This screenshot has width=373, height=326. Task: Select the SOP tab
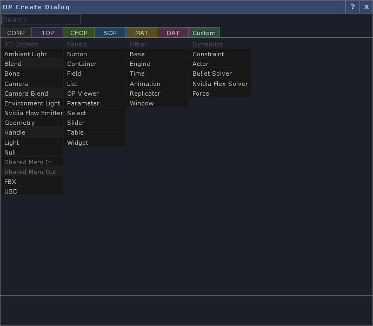pyautogui.click(x=110, y=33)
